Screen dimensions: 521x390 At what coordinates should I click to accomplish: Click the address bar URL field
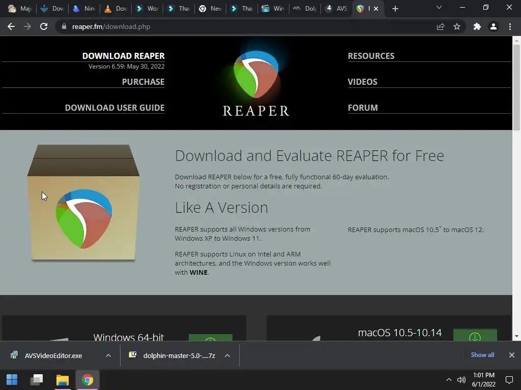(246, 26)
